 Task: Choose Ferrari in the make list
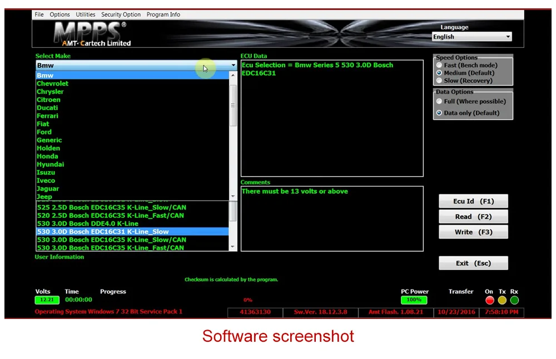pyautogui.click(x=133, y=116)
